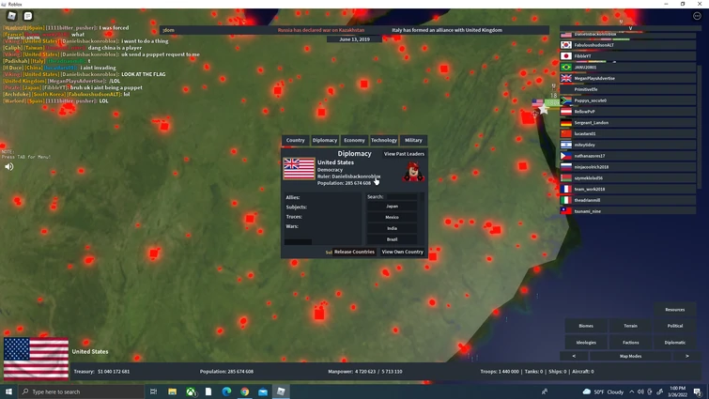Open Microsoft Edge from taskbar
This screenshot has width=709, height=399.
pyautogui.click(x=226, y=391)
